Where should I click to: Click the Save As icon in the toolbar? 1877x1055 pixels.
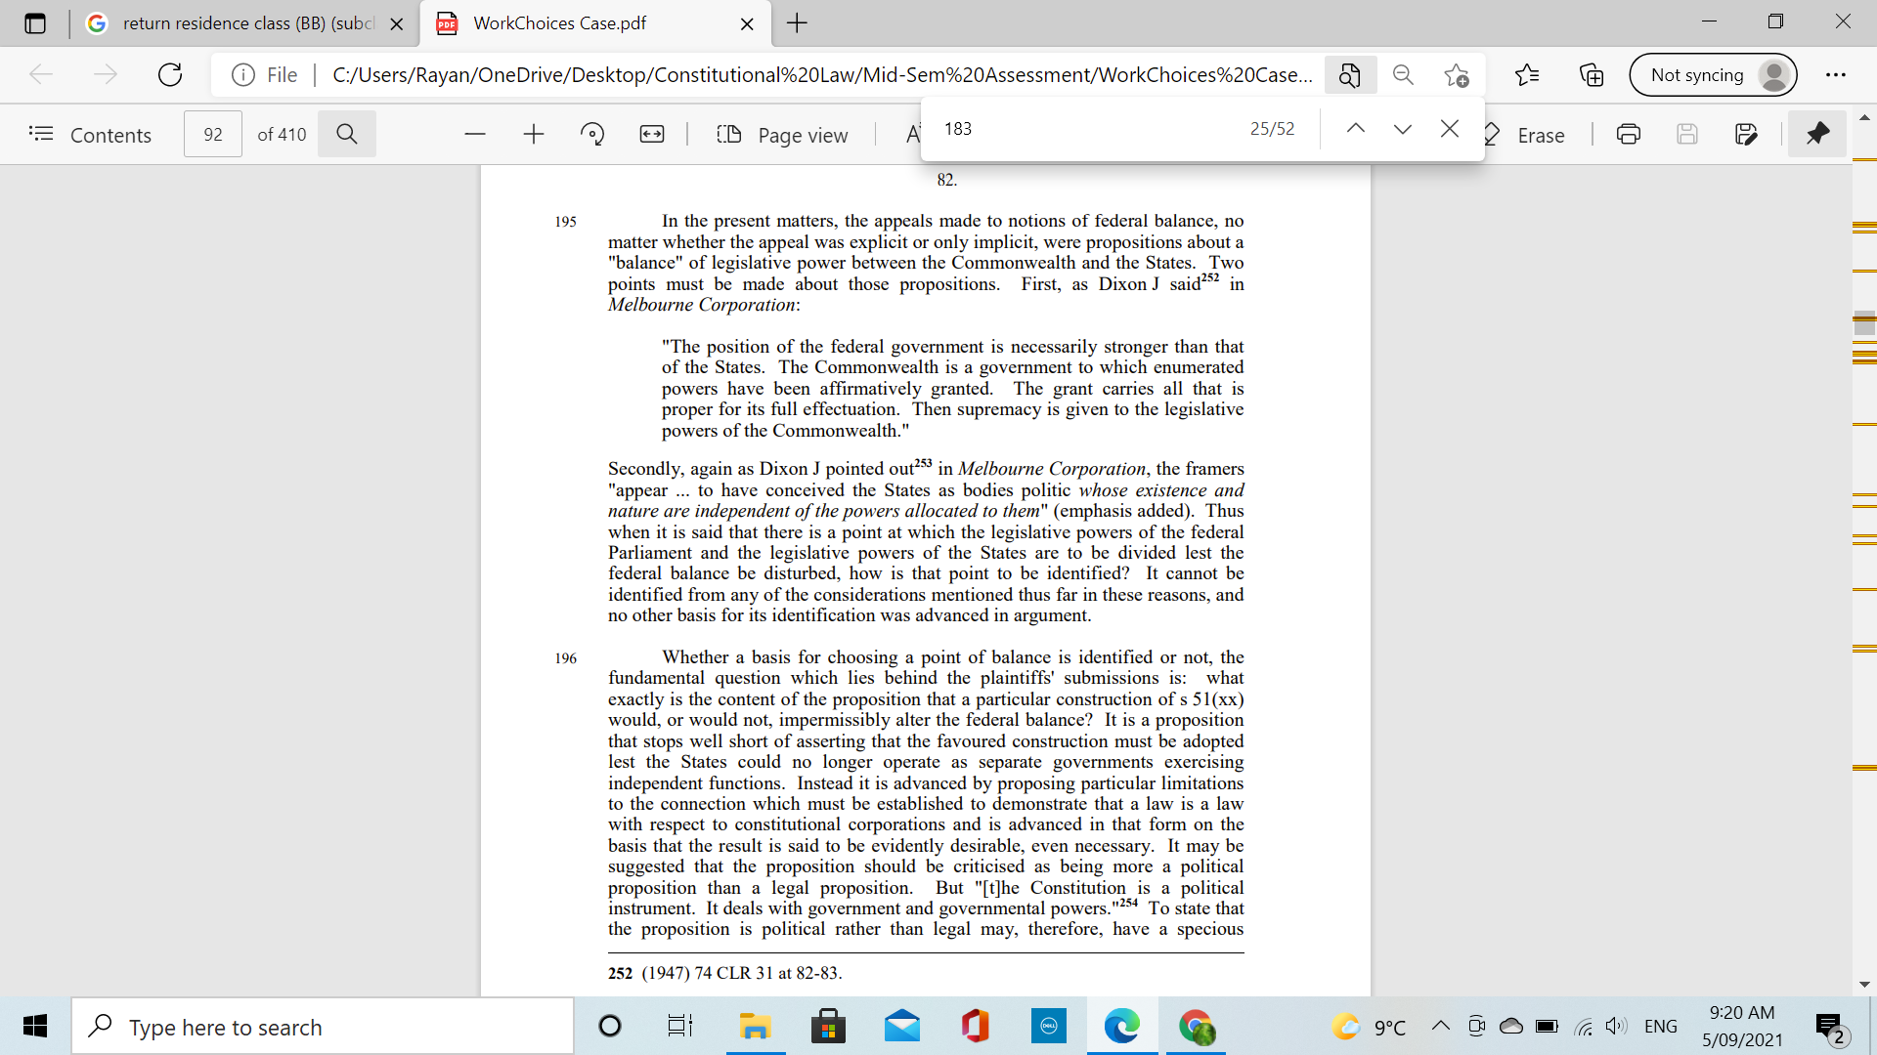pyautogui.click(x=1747, y=135)
